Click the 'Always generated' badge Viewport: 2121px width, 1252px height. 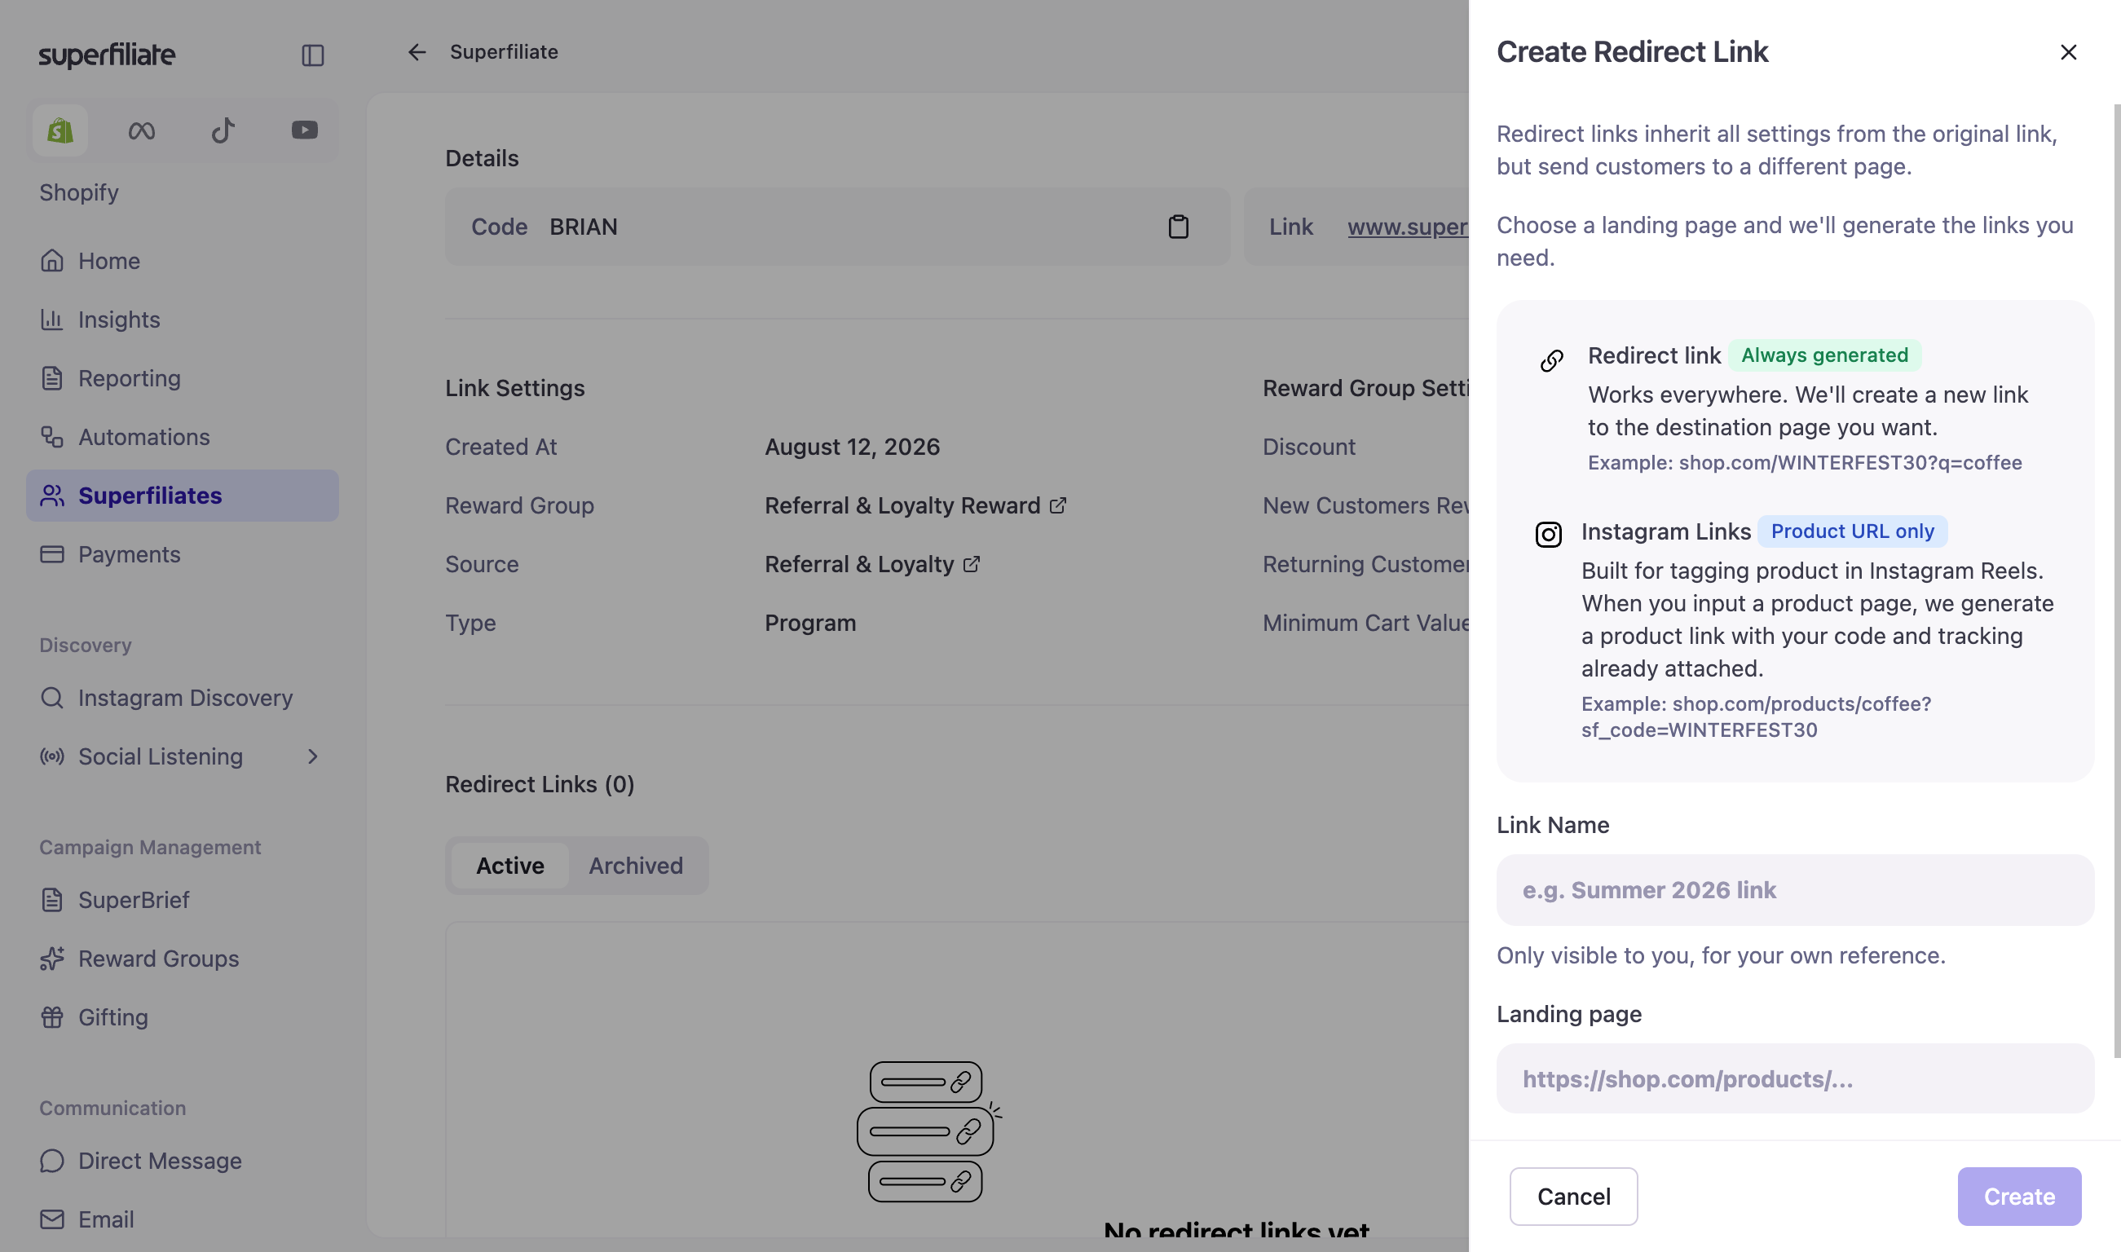click(1824, 355)
